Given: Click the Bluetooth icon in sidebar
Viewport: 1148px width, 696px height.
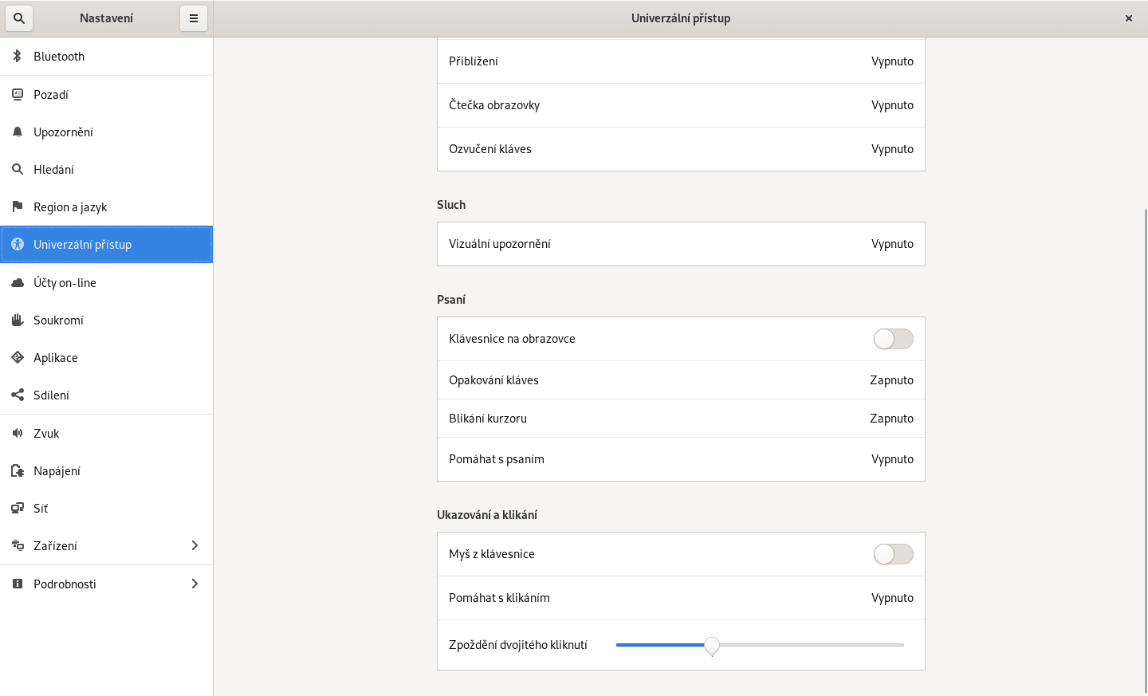Looking at the screenshot, I should (x=18, y=57).
